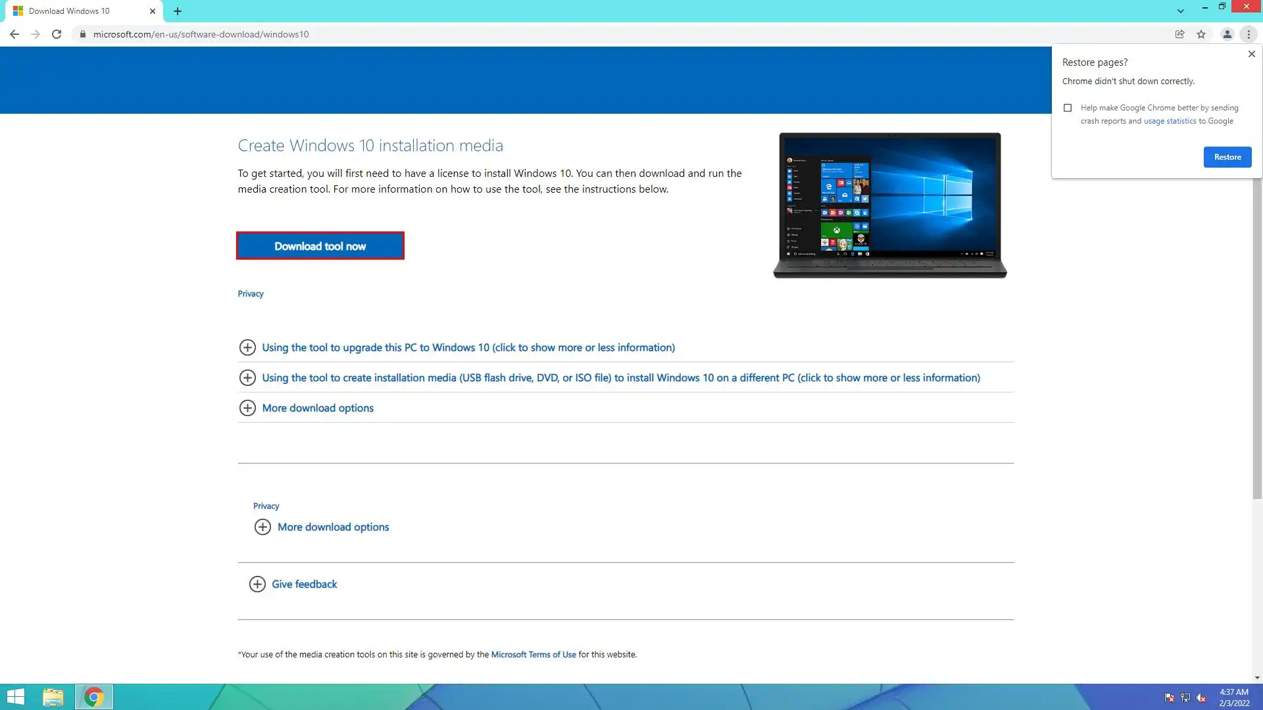Open the share this page icon
The width and height of the screenshot is (1263, 710).
click(1179, 34)
